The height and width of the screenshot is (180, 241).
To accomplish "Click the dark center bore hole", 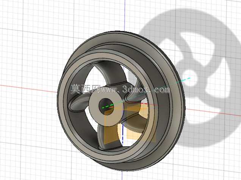I will point(106,106).
